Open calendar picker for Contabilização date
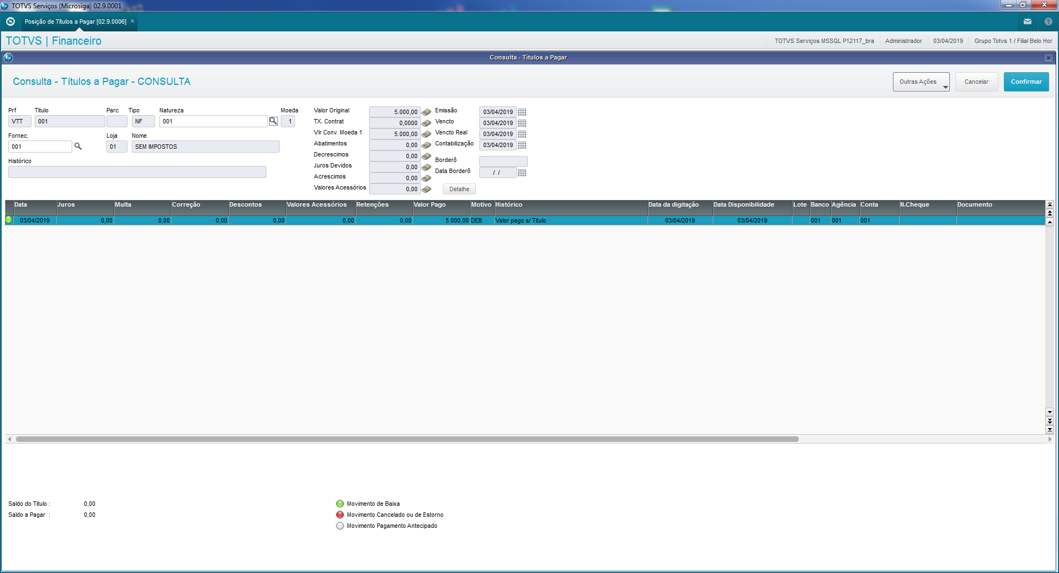The image size is (1059, 573). coord(522,145)
